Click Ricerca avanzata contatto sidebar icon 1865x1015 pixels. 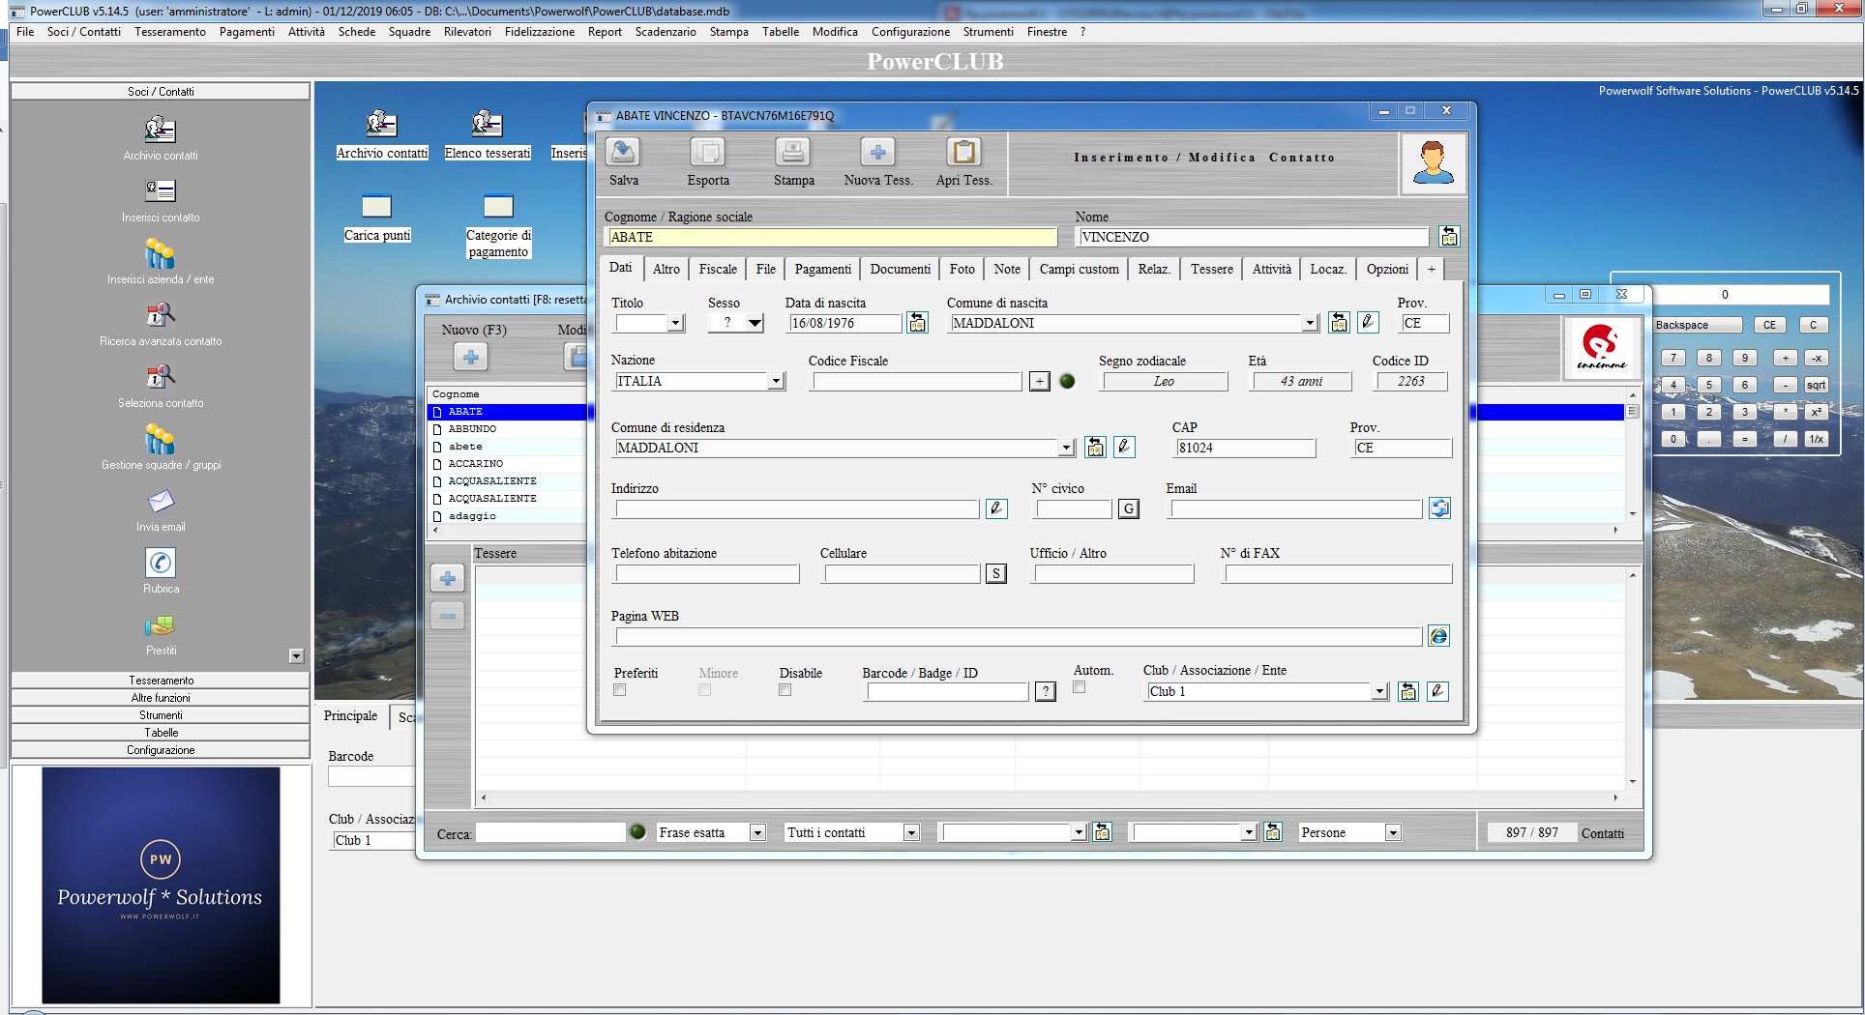pyautogui.click(x=161, y=315)
